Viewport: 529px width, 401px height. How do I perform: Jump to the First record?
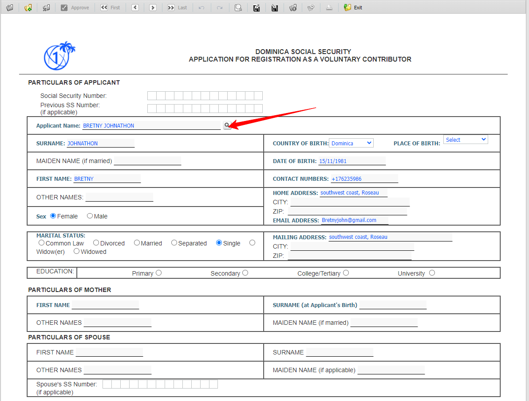(x=110, y=8)
